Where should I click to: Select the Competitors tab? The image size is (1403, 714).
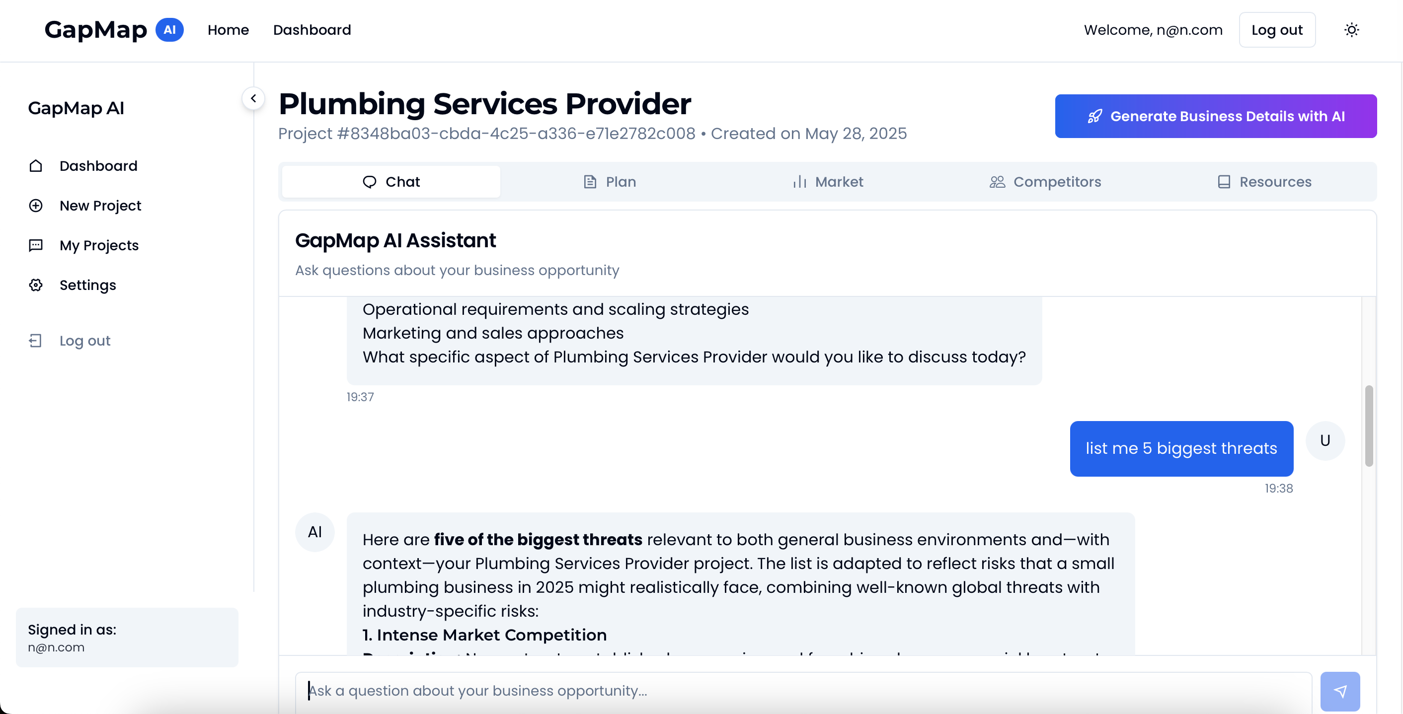1046,182
